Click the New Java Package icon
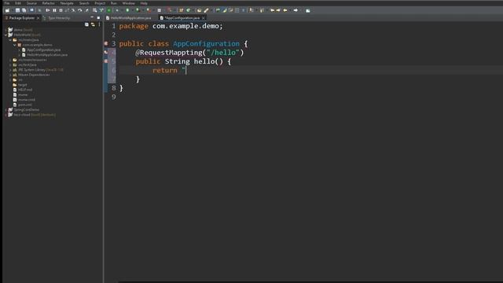This screenshot has height=283, width=503. click(x=181, y=10)
